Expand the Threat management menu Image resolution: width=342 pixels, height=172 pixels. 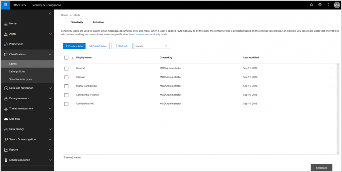(50, 109)
